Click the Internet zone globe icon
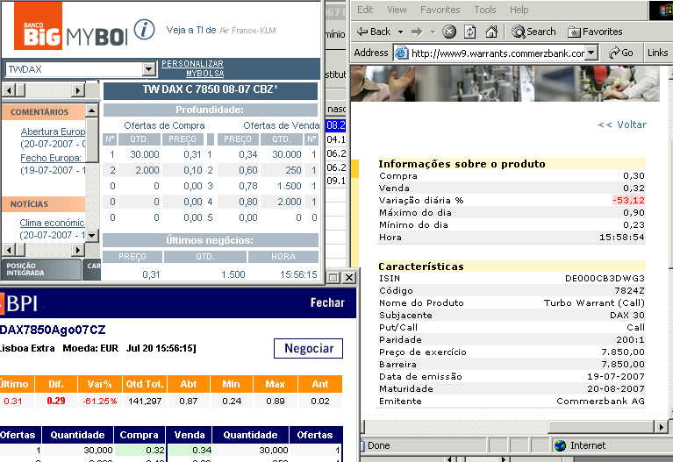This screenshot has width=673, height=462. click(560, 445)
